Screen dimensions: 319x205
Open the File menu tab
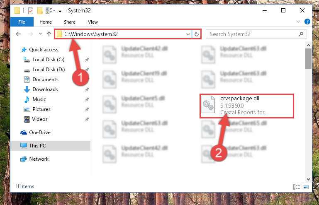coord(22,22)
